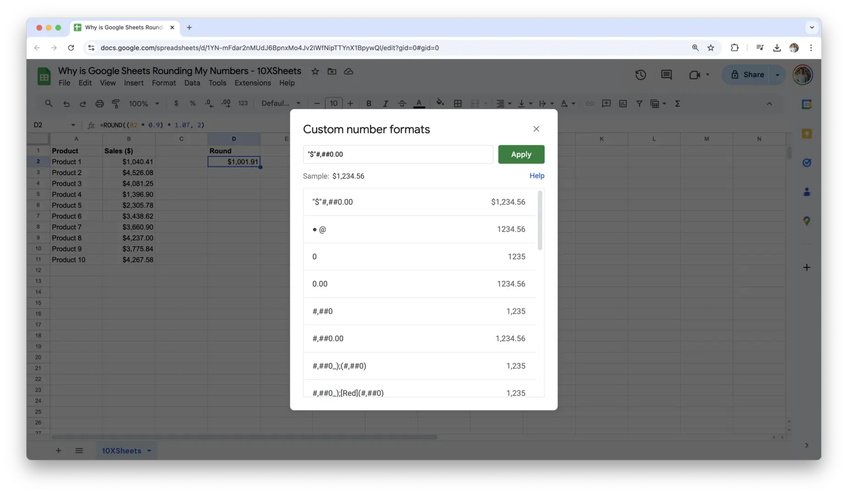Expand the 10XSheets tab options arrow

click(x=149, y=451)
